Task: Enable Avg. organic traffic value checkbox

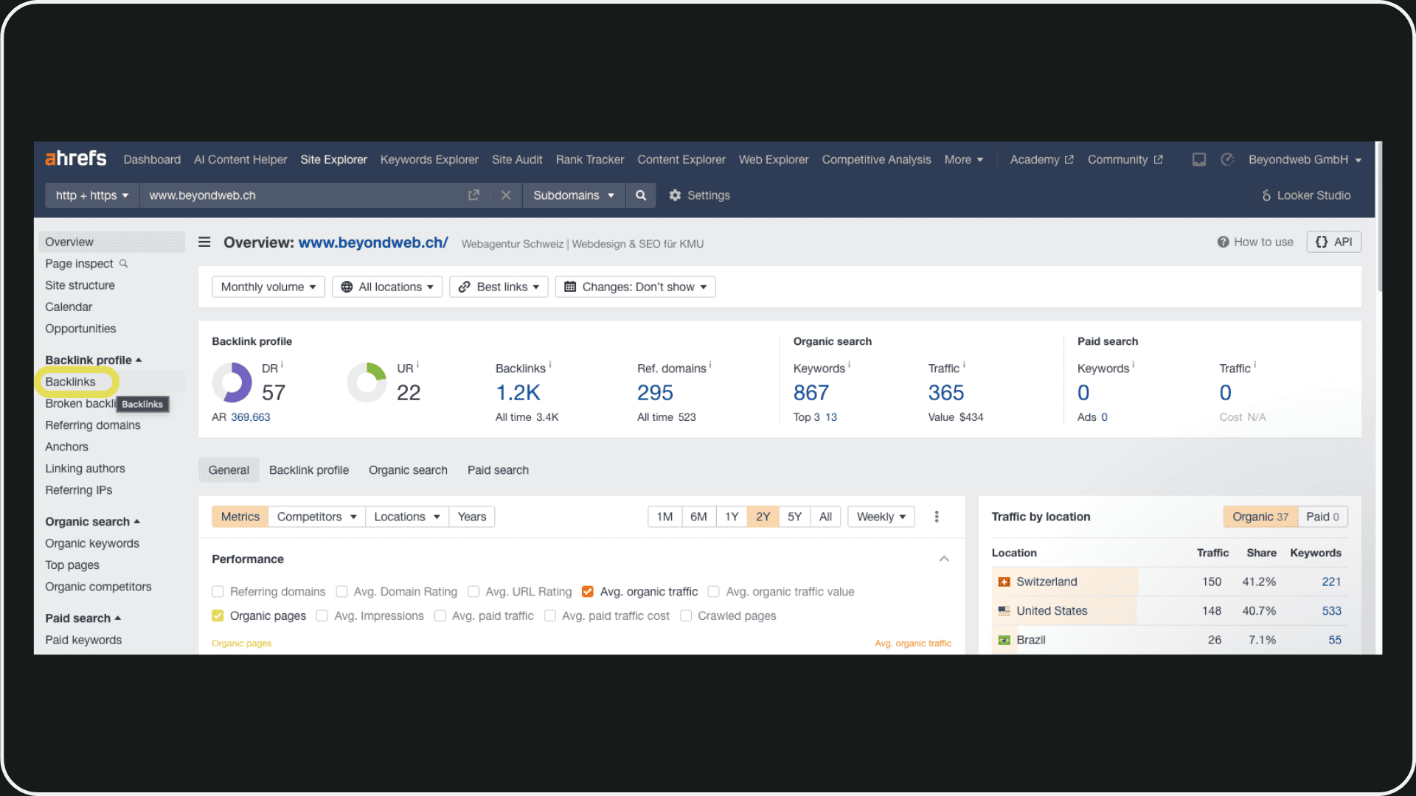Action: click(x=713, y=592)
